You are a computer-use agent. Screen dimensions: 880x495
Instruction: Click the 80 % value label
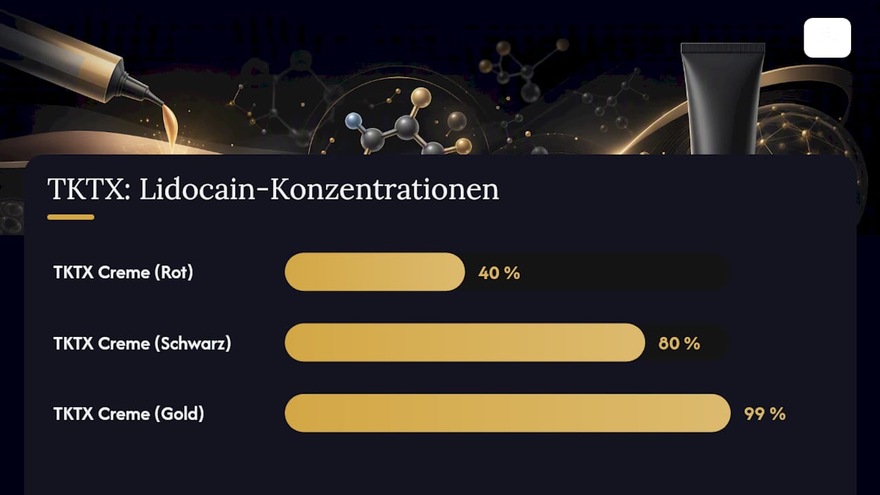tap(679, 343)
